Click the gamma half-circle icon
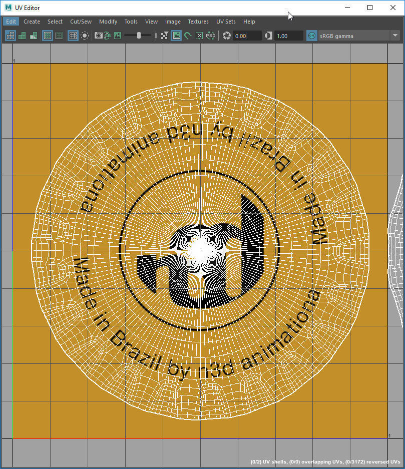 (268, 36)
